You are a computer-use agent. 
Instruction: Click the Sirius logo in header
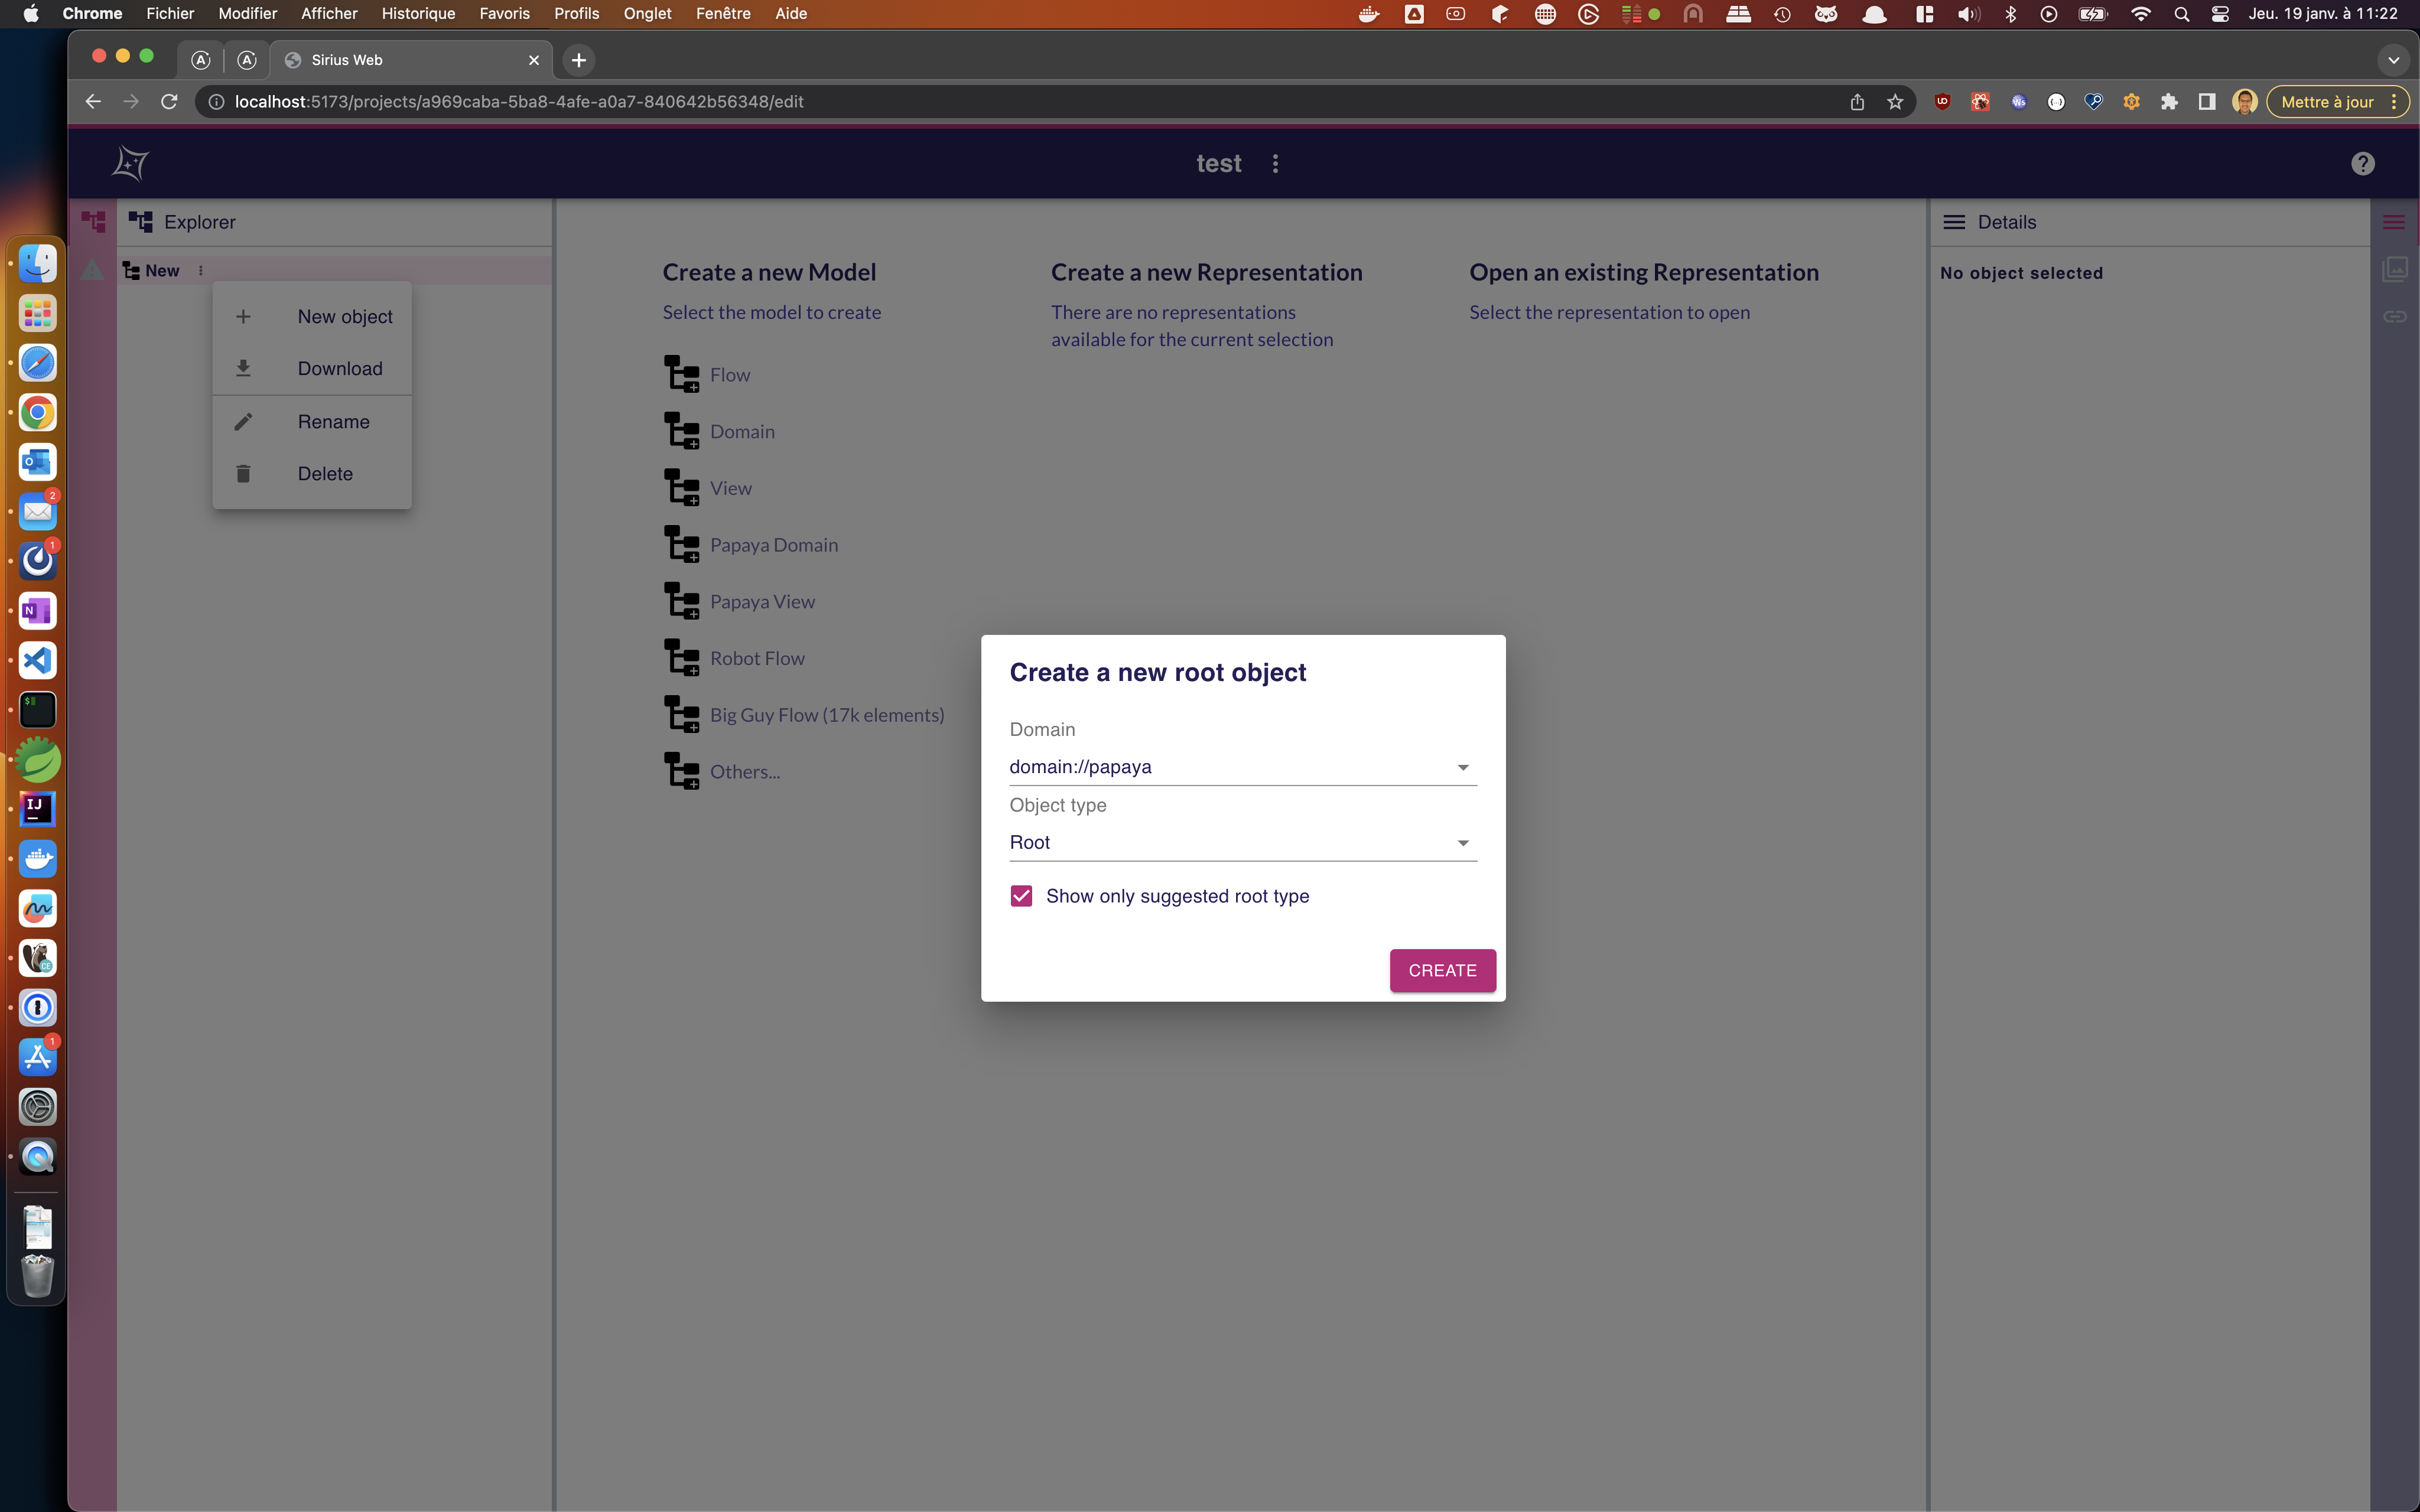click(130, 163)
